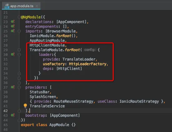The image size is (172, 132).
Task: Click the @NgModule decorator text
Action: tap(31, 17)
